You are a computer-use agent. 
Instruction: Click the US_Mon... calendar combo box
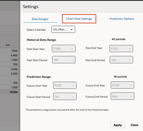pyautogui.click(x=63, y=29)
